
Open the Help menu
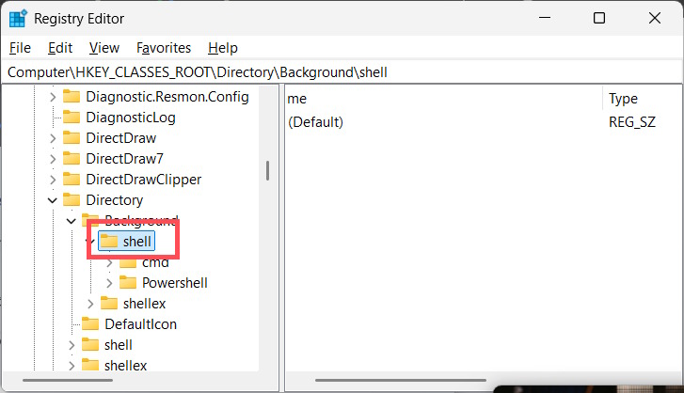pos(223,48)
